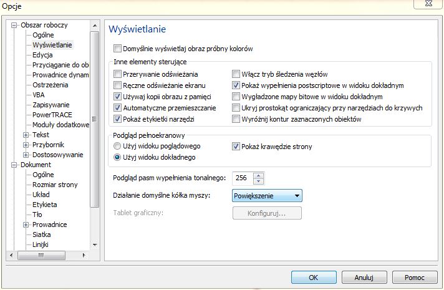Select Użyj widoku poglądowego radio button
The width and height of the screenshot is (444, 290).
pos(117,147)
